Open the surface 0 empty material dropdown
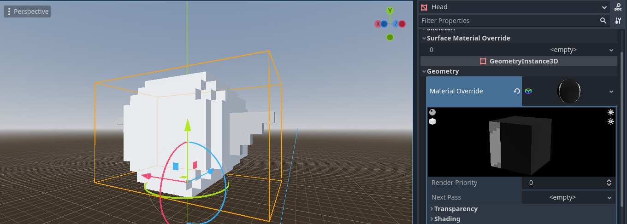The width and height of the screenshot is (627, 224). [x=569, y=50]
